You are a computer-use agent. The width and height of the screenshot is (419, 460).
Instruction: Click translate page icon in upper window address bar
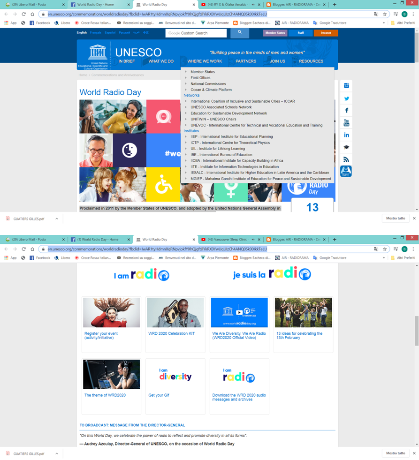(376, 14)
